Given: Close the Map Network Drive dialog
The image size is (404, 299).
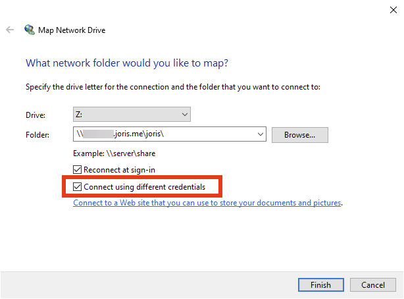Looking at the screenshot, I should 393,9.
